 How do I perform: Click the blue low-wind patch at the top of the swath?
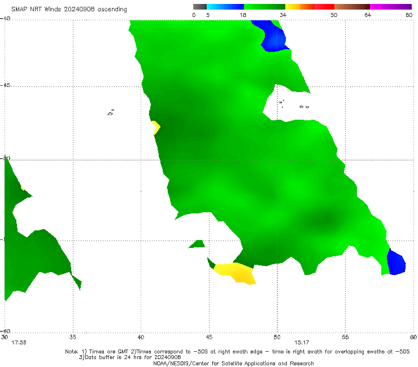[272, 36]
